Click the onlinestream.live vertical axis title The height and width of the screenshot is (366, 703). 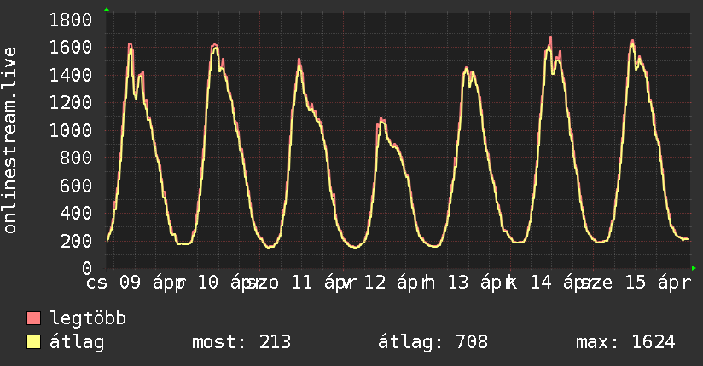10,140
